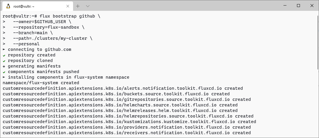Image resolution: width=319 pixels, height=138 pixels.
Task: Click arrow marker before connecting to github.com
Action: 4,49
